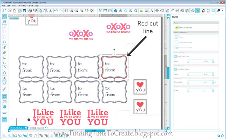
Task: Open Object menu
Action: 30,6
